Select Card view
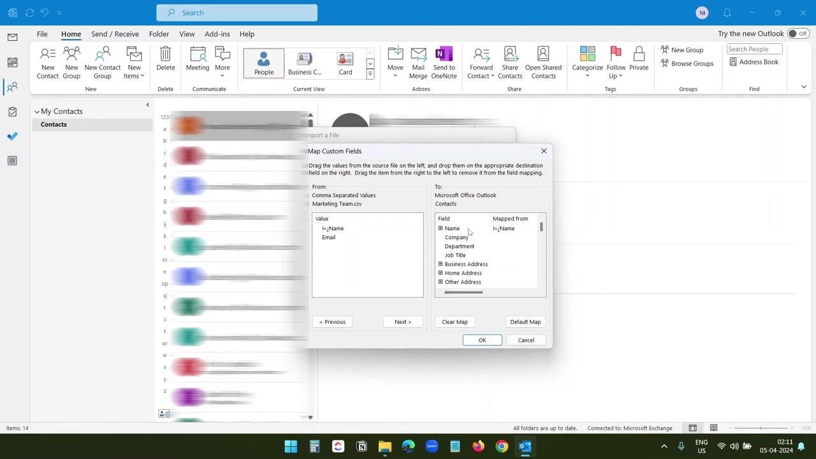 pyautogui.click(x=345, y=62)
